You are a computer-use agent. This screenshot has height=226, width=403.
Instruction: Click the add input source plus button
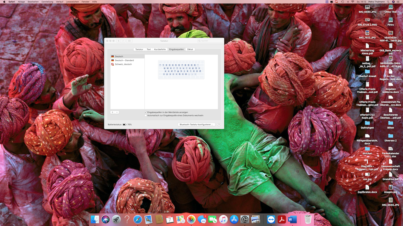click(x=112, y=112)
